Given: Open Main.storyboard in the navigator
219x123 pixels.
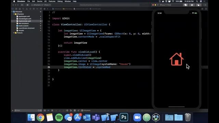Looking at the screenshot, I should pos(24,24).
